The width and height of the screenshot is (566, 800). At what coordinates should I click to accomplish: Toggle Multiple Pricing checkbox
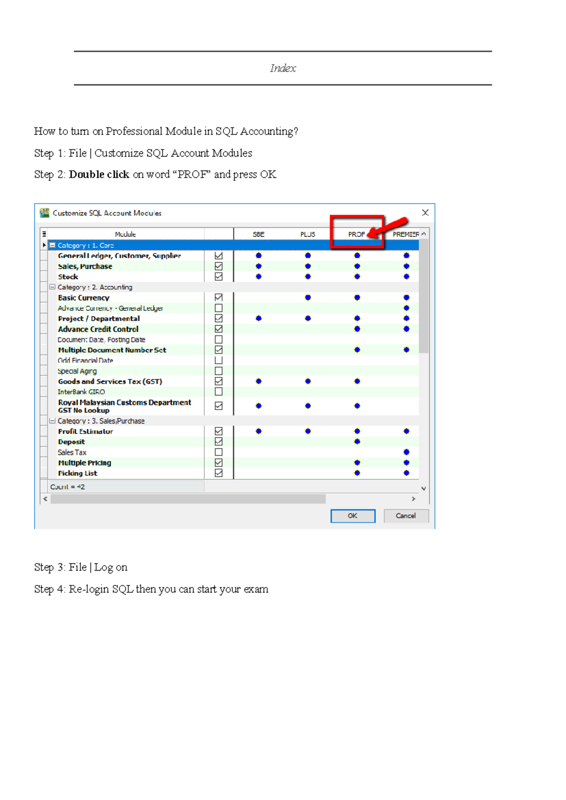[218, 463]
